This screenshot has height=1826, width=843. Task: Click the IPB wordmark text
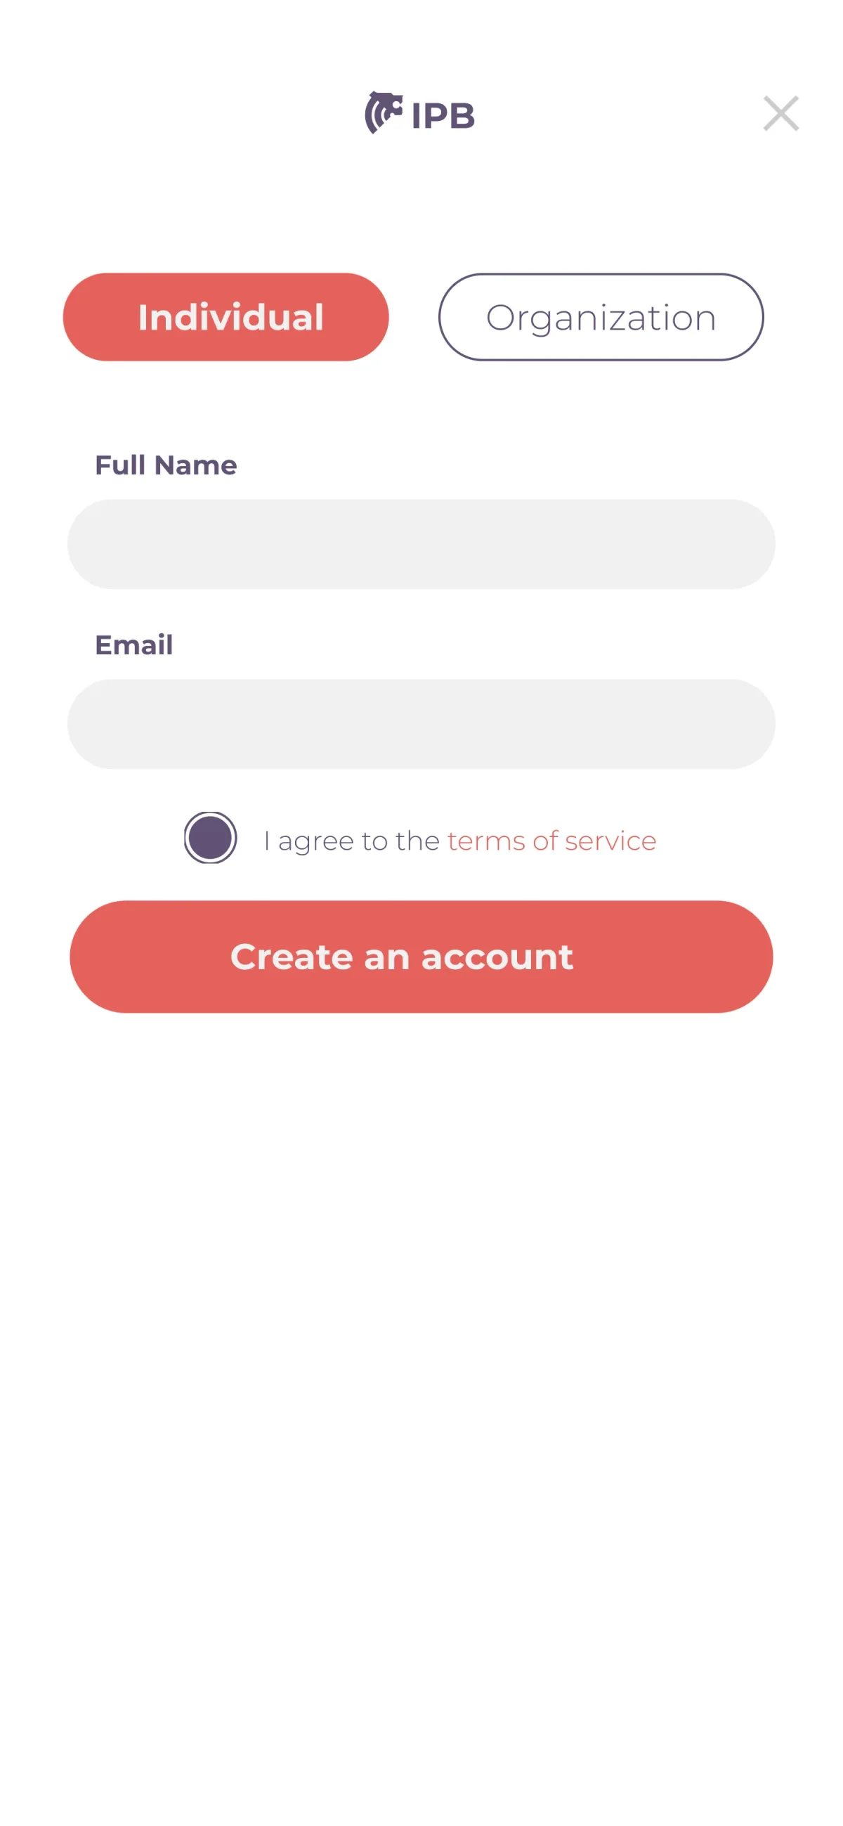click(443, 115)
